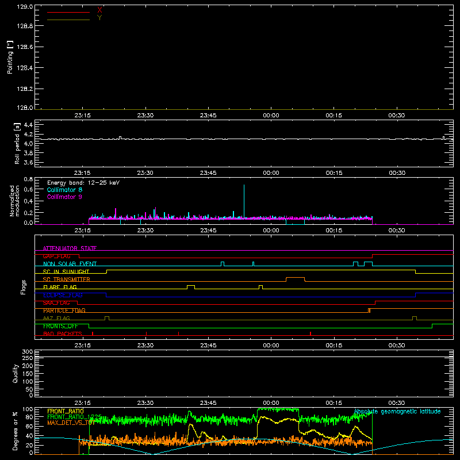Click the 129.0 tick label
Screen dimensions: 460x460
click(x=25, y=6)
